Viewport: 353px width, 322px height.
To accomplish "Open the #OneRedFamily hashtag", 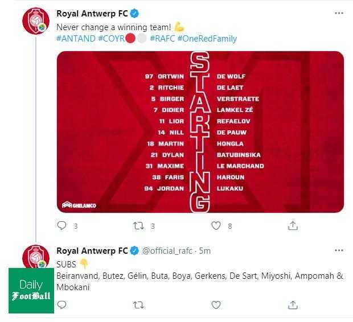I will [207, 39].
